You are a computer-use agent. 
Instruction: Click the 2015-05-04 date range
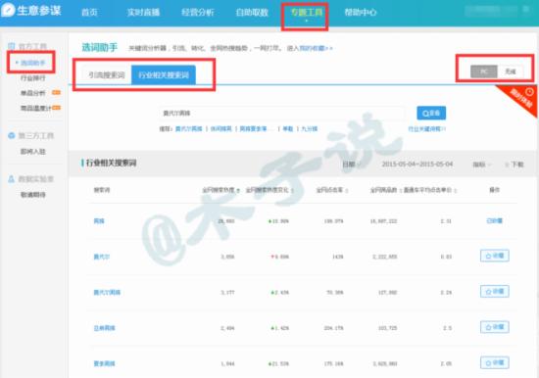click(x=417, y=165)
